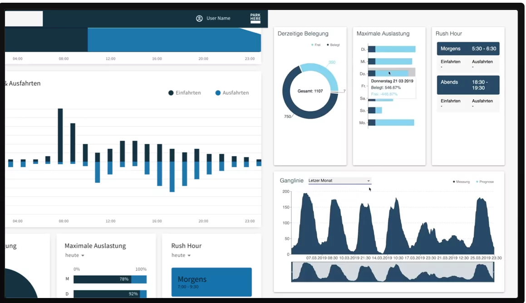Toggle the Einfahrten legend entry of the bar chart
This screenshot has height=303, width=526.
(x=185, y=93)
